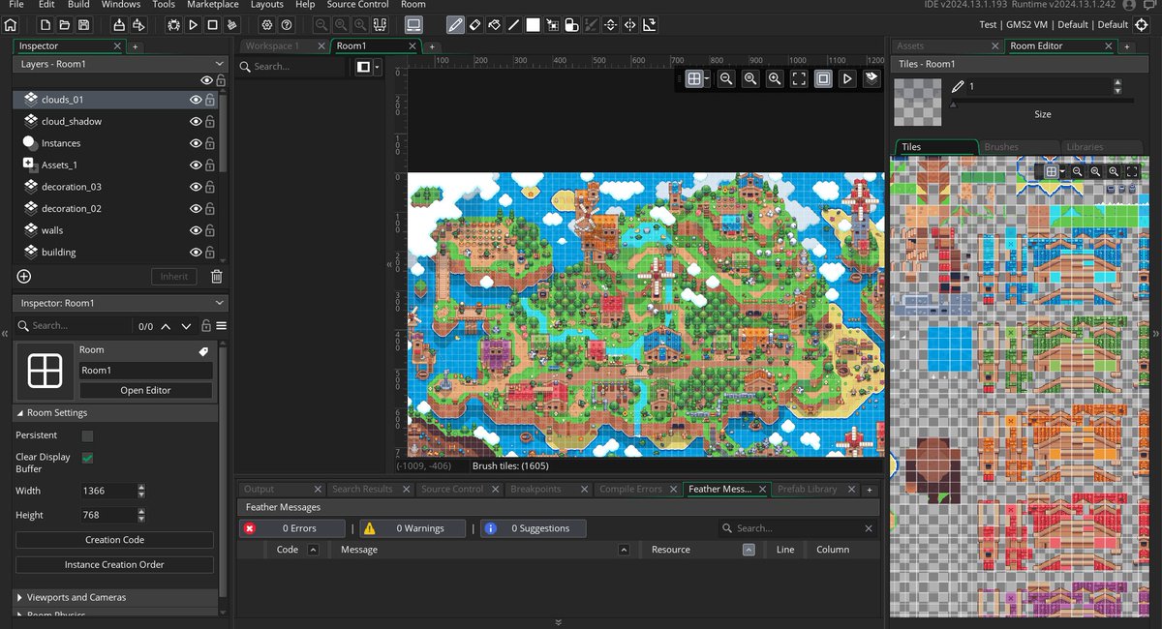Start debugging with the bug icon
The height and width of the screenshot is (629, 1162).
click(173, 24)
